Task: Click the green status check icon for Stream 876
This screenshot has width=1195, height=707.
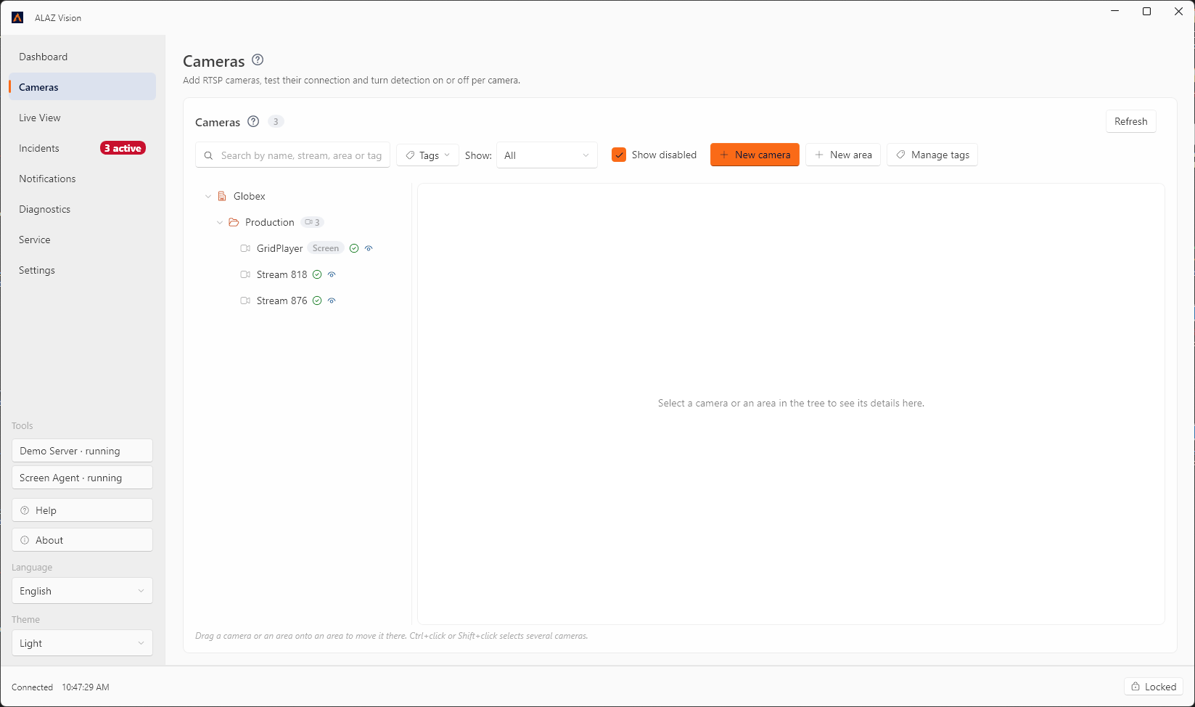Action: [x=317, y=301]
